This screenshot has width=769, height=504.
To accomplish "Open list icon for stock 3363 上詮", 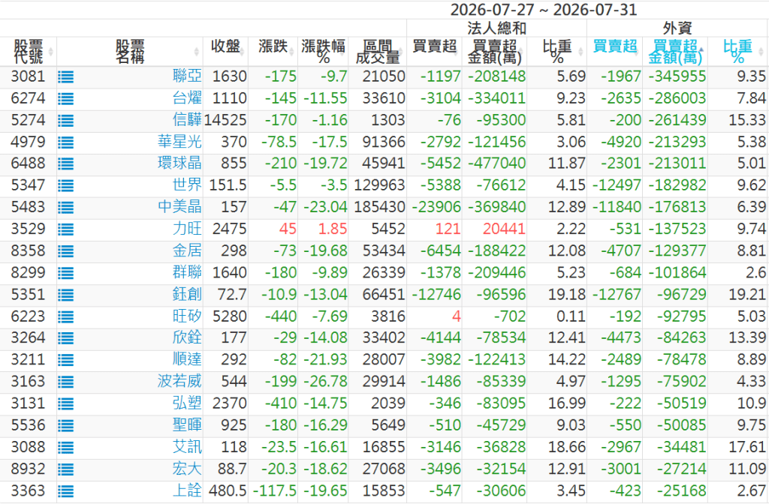I will pos(66,491).
